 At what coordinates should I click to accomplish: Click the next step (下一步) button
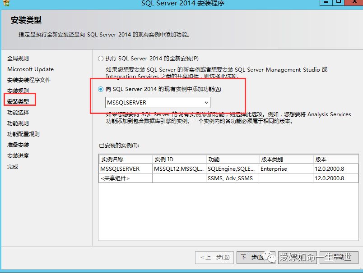tap(256, 257)
